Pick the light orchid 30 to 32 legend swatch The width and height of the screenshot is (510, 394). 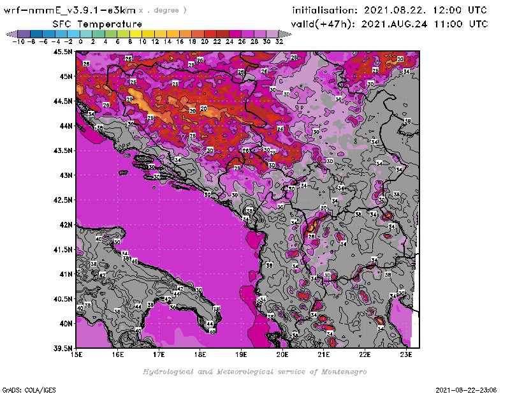point(272,34)
